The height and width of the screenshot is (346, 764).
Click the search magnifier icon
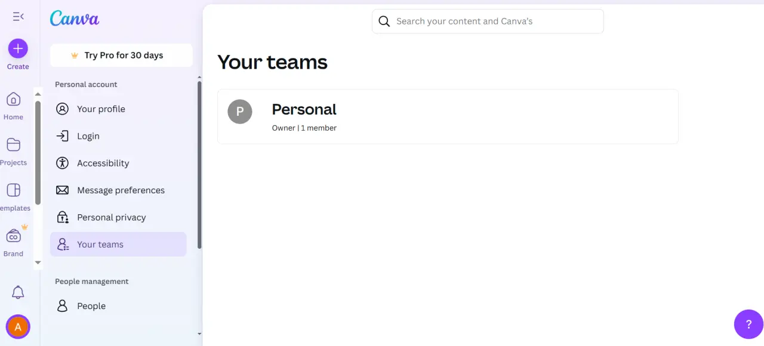pyautogui.click(x=384, y=21)
